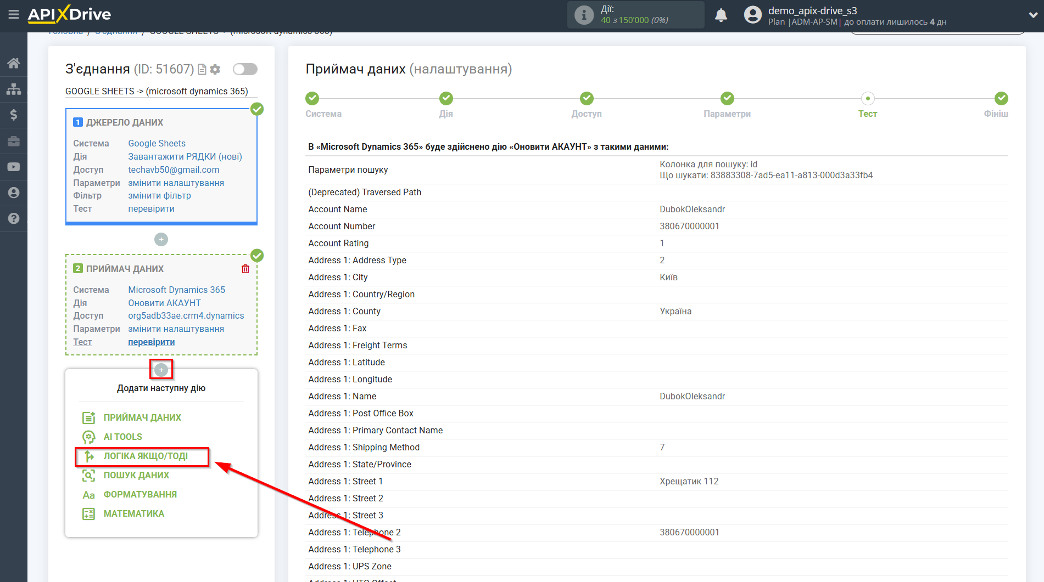
Task: Click the Account Name value DubokOleksandr
Action: pos(692,209)
